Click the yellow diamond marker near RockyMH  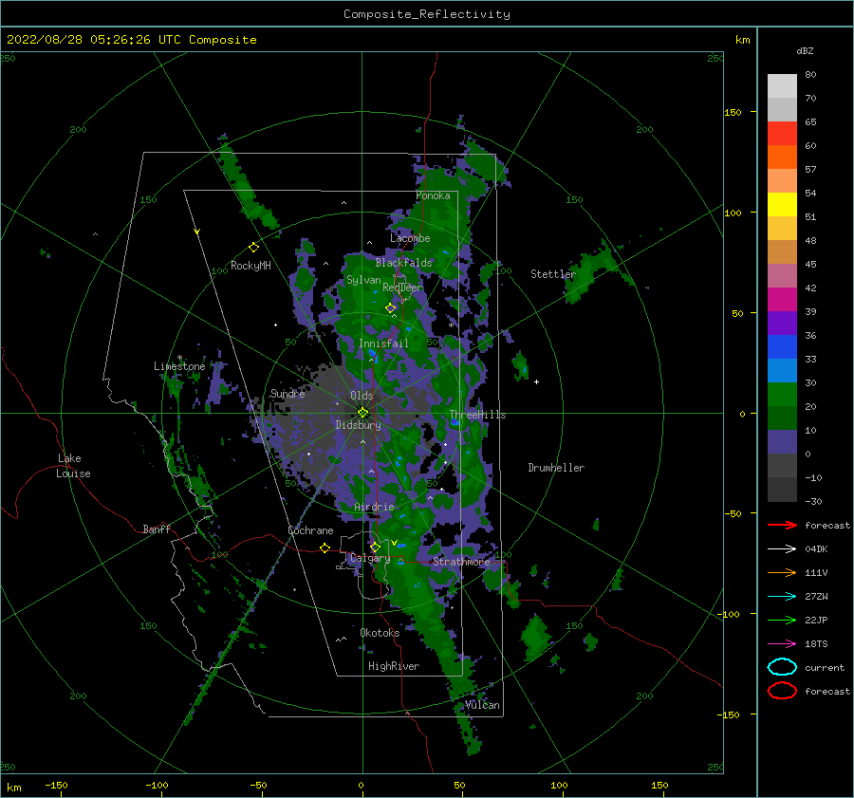coord(253,248)
